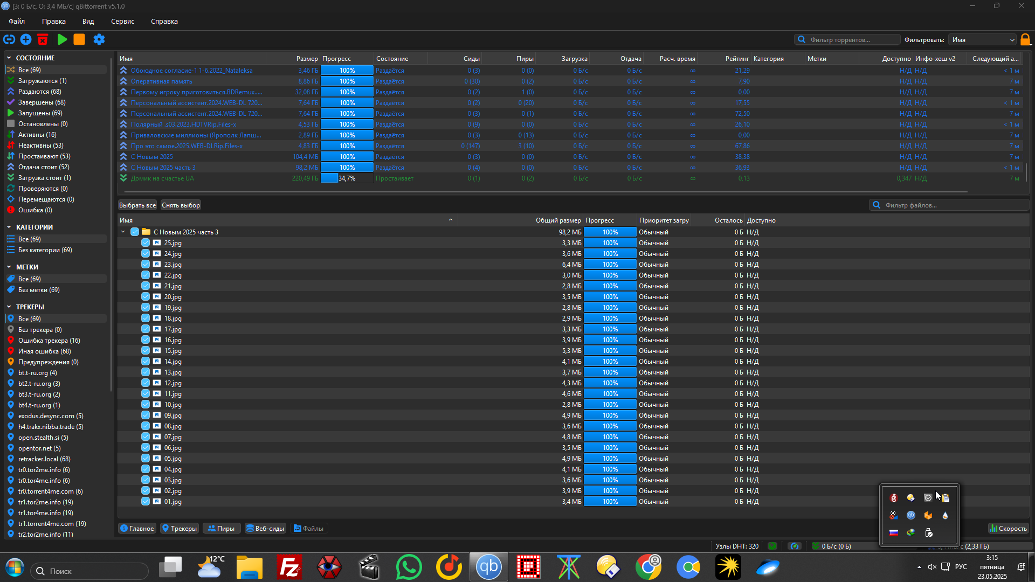Click the red paragraph-sign icon in tray popup
The height and width of the screenshot is (582, 1035).
(x=894, y=498)
